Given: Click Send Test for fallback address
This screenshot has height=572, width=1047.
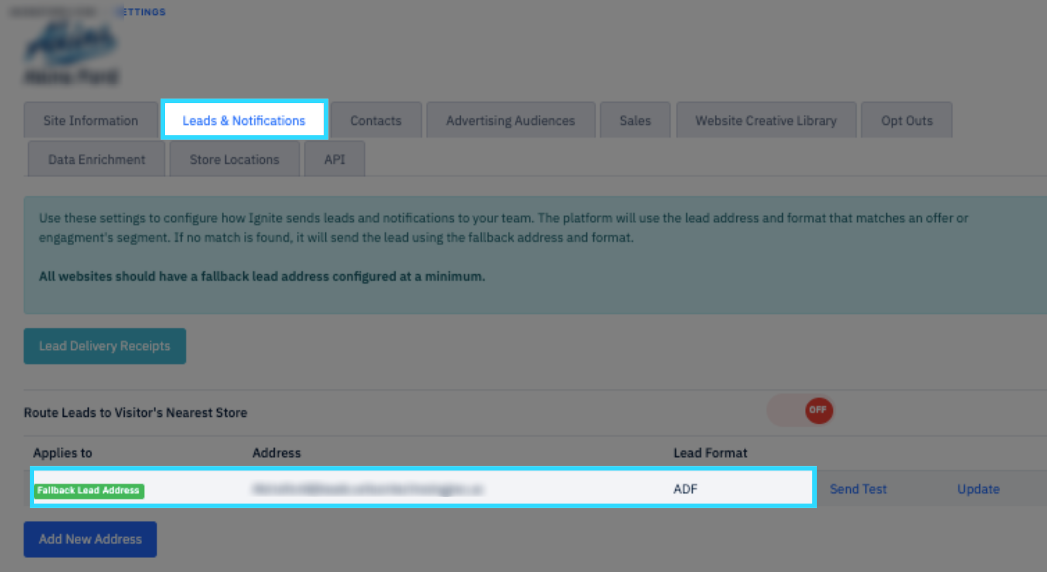Looking at the screenshot, I should [x=858, y=489].
